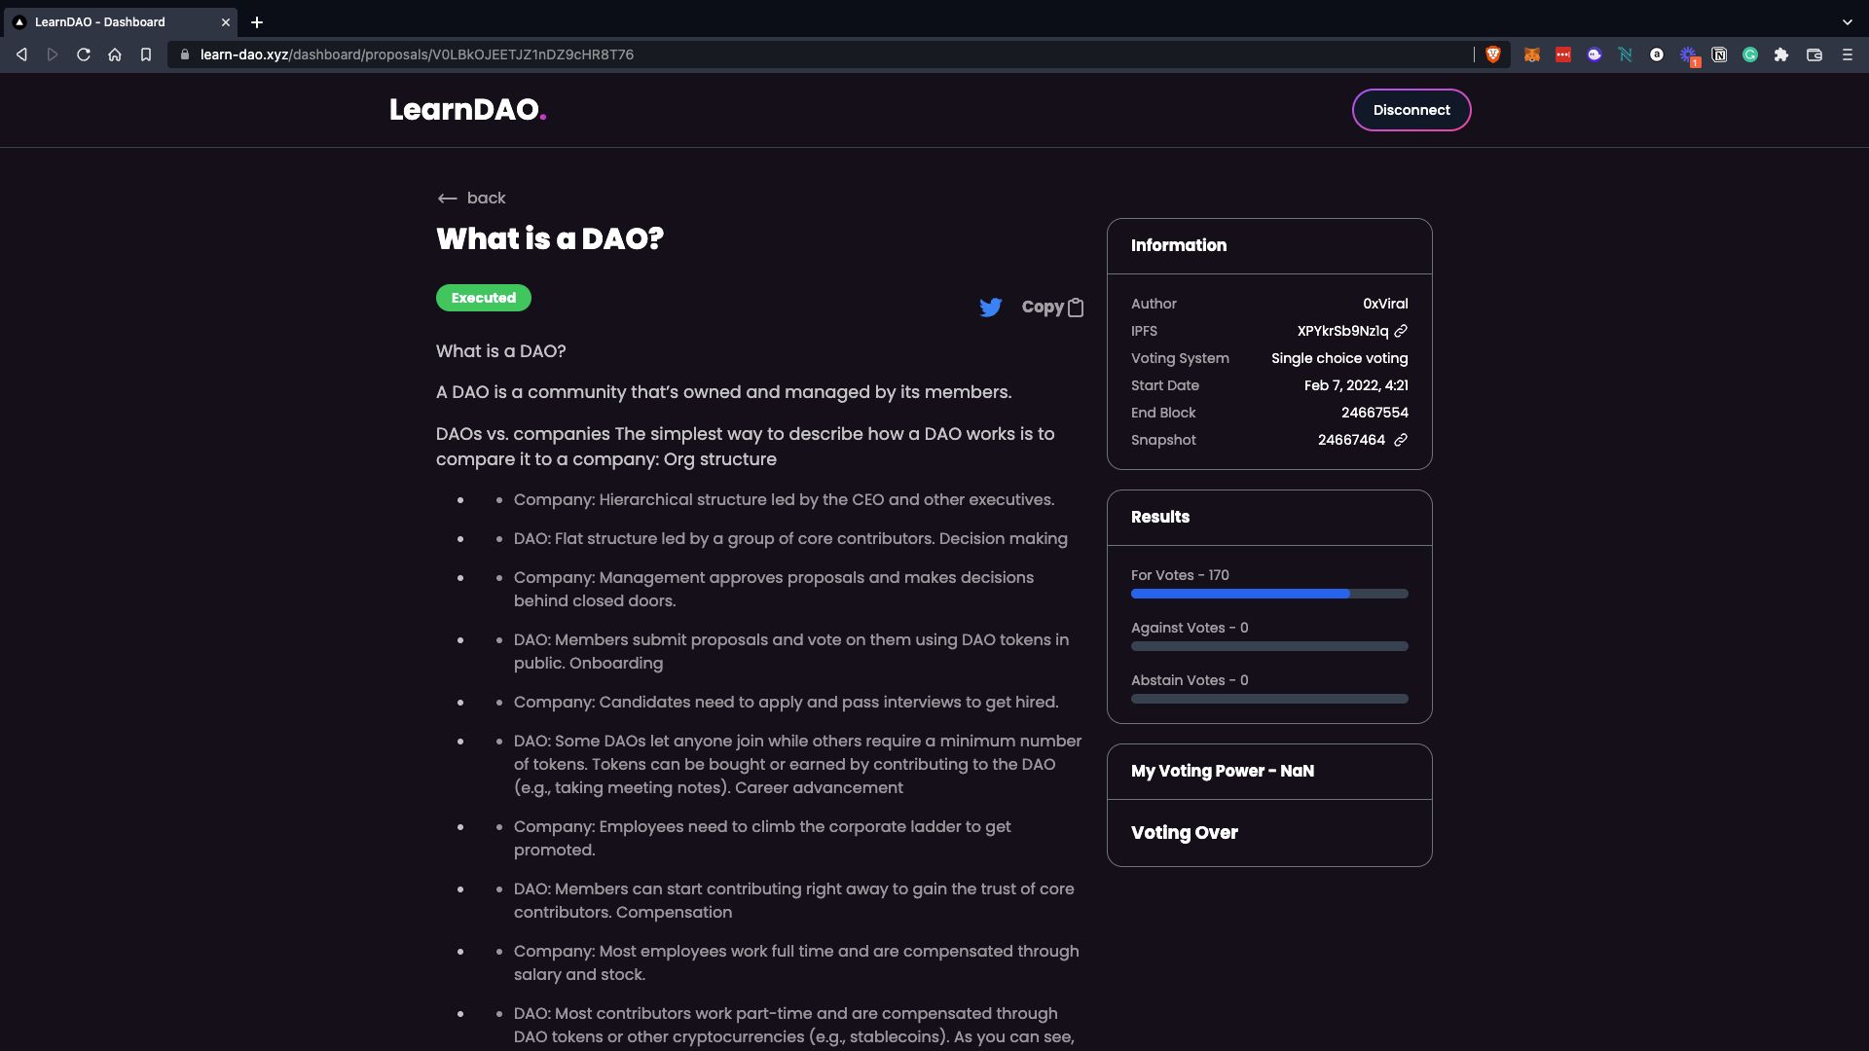Click the LearnDAO logo home link
The width and height of the screenshot is (1869, 1051).
pyautogui.click(x=468, y=109)
